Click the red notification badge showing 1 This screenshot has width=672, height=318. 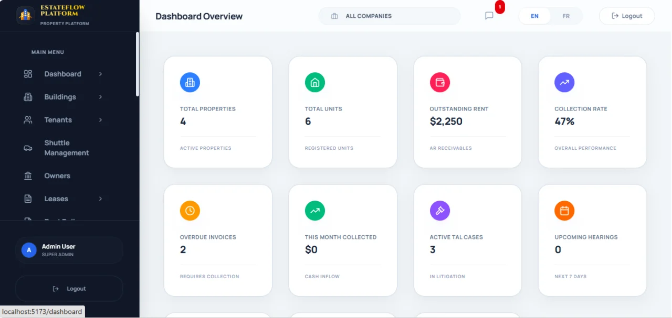click(500, 7)
